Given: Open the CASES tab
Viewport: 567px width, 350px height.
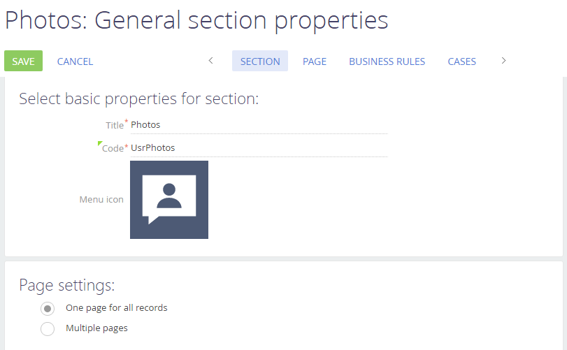Looking at the screenshot, I should coord(461,61).
